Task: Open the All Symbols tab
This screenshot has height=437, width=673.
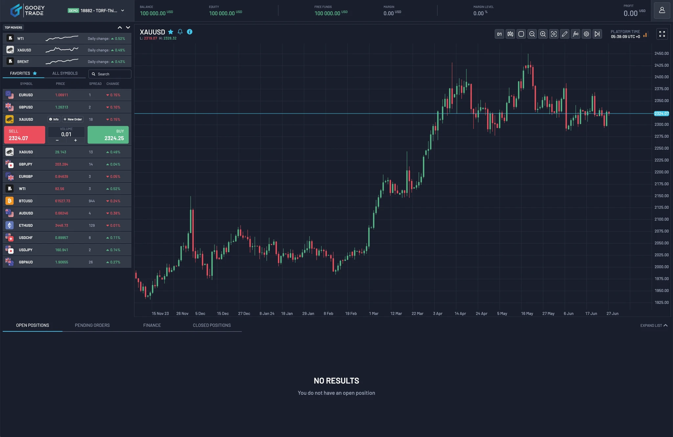Action: (65, 73)
